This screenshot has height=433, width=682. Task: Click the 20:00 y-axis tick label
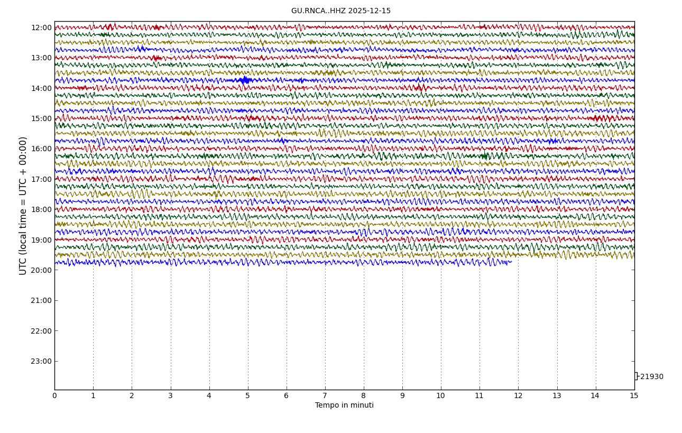click(41, 270)
